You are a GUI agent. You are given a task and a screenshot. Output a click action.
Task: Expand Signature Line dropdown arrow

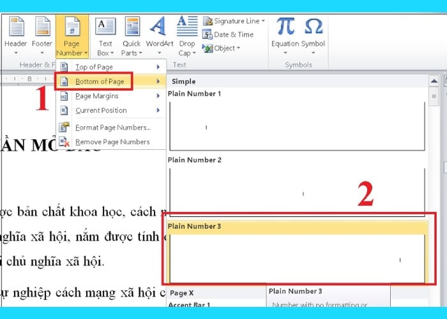(263, 21)
